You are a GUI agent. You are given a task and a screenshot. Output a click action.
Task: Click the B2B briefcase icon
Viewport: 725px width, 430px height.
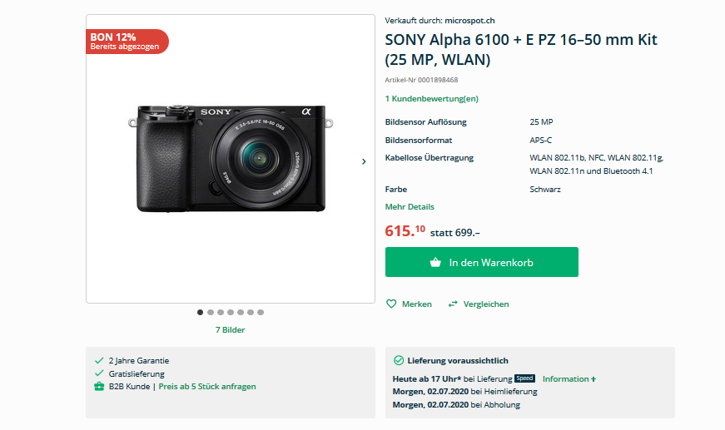pyautogui.click(x=99, y=387)
